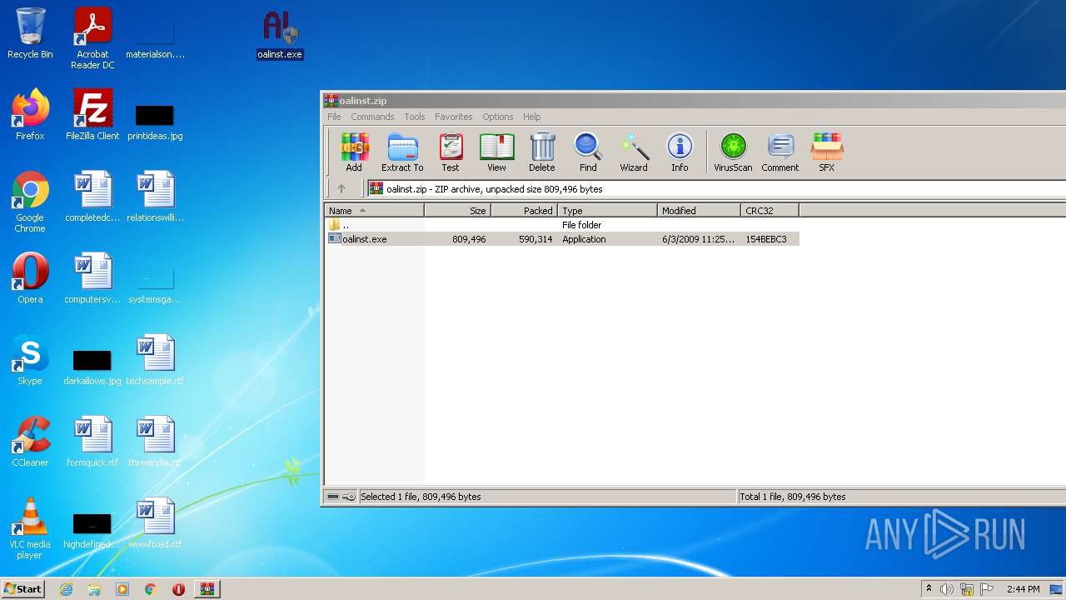Click the Delete trash can icon
The image size is (1066, 600).
(541, 152)
